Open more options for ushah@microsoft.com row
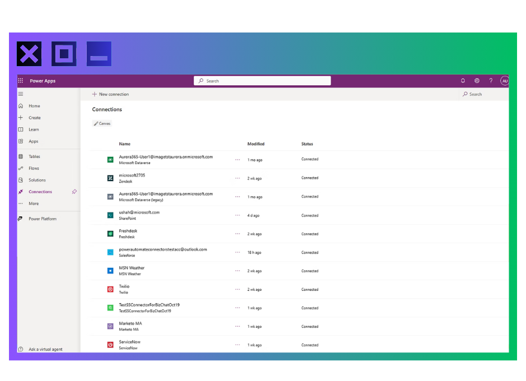Viewport: 526px width, 381px height. [237, 215]
